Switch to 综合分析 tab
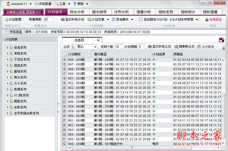The width and height of the screenshot is (228, 151). tap(78, 12)
